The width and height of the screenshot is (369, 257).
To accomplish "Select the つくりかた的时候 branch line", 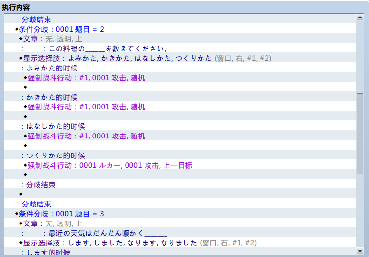I will (180, 155).
